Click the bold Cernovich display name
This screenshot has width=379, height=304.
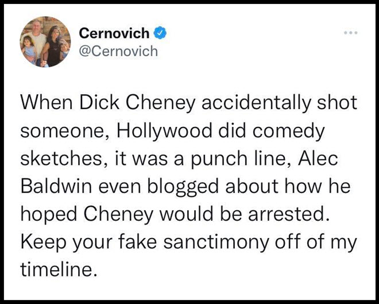114,33
